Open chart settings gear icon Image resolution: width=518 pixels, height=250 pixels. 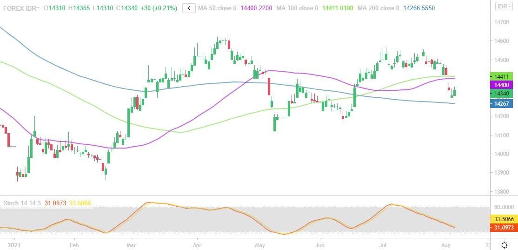pos(504,245)
